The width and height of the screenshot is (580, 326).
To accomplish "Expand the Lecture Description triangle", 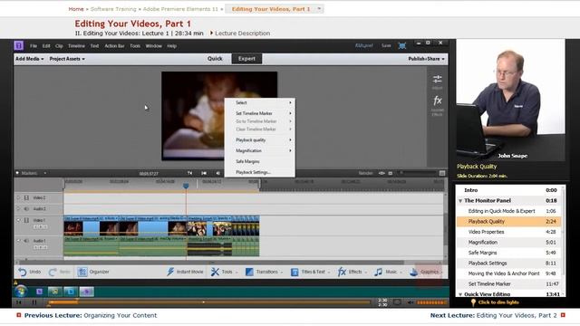I will pos(211,33).
